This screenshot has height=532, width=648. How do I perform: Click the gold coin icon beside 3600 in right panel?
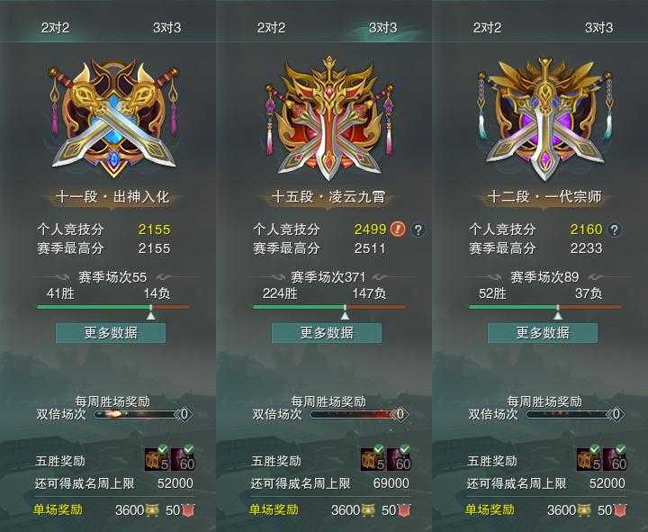click(583, 510)
